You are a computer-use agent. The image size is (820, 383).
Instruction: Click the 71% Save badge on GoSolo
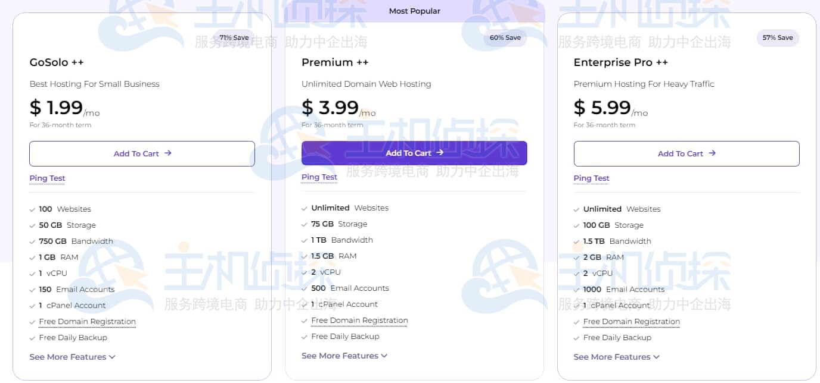[x=234, y=37]
